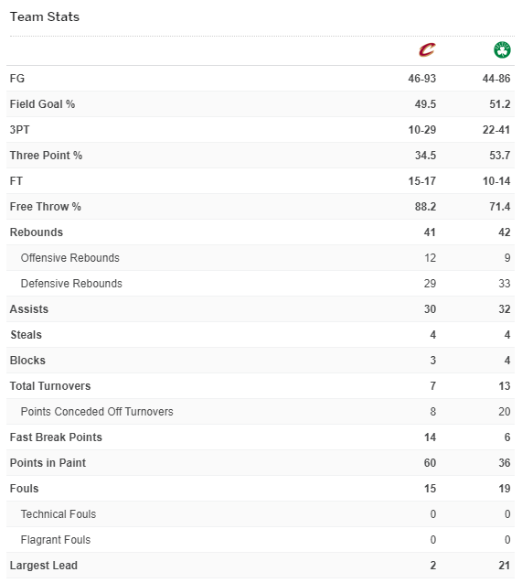Click the Free Throw % label
The image size is (522, 583).
coord(46,207)
